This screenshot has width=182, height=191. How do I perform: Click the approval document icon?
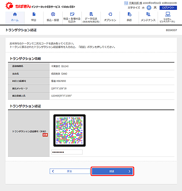coord(129,14)
